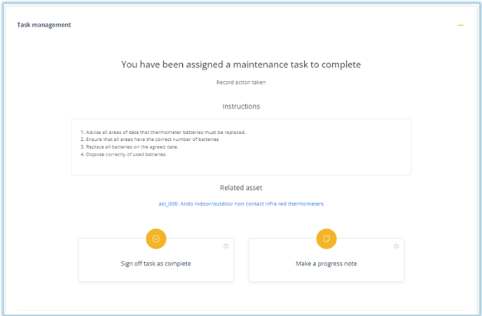Viewport: 482px width, 316px height.
Task: Select the Instructions heading
Action: [x=241, y=107]
